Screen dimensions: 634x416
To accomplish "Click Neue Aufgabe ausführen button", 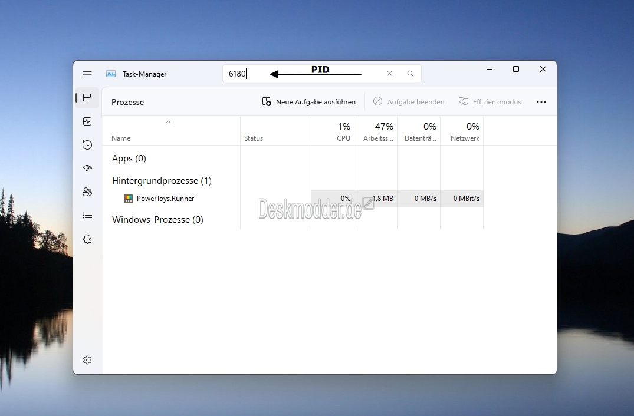I will (309, 102).
